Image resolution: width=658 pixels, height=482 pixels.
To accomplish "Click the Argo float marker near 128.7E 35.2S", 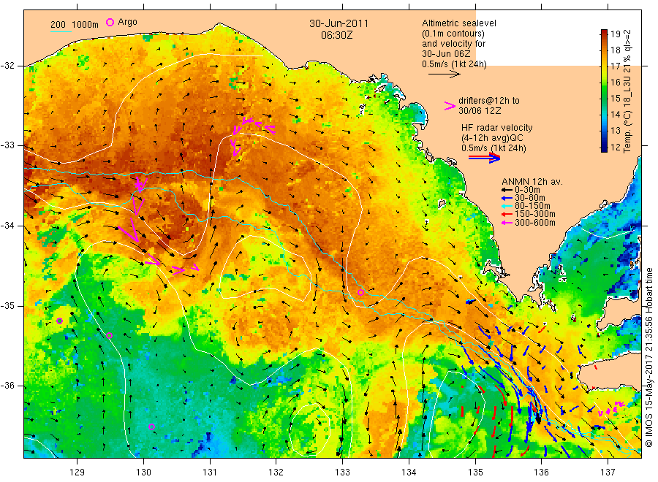I will (x=60, y=321).
